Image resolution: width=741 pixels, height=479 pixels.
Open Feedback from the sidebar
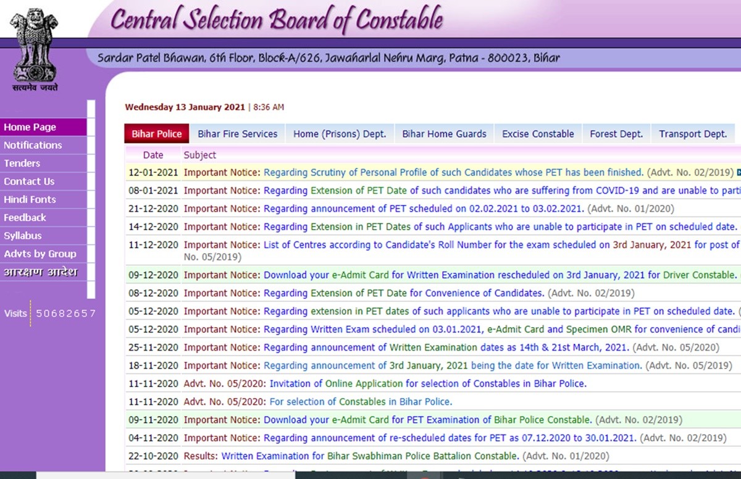pos(25,217)
